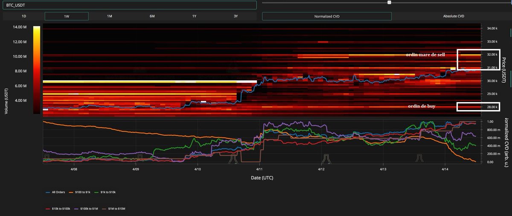512x216 pixels.
Task: Select the 1D timeframe button
Action: point(24,16)
